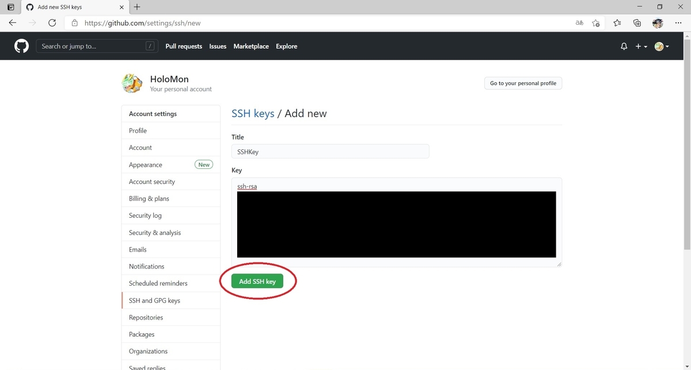Open Repositories settings in sidebar
691x370 pixels.
pos(171,317)
